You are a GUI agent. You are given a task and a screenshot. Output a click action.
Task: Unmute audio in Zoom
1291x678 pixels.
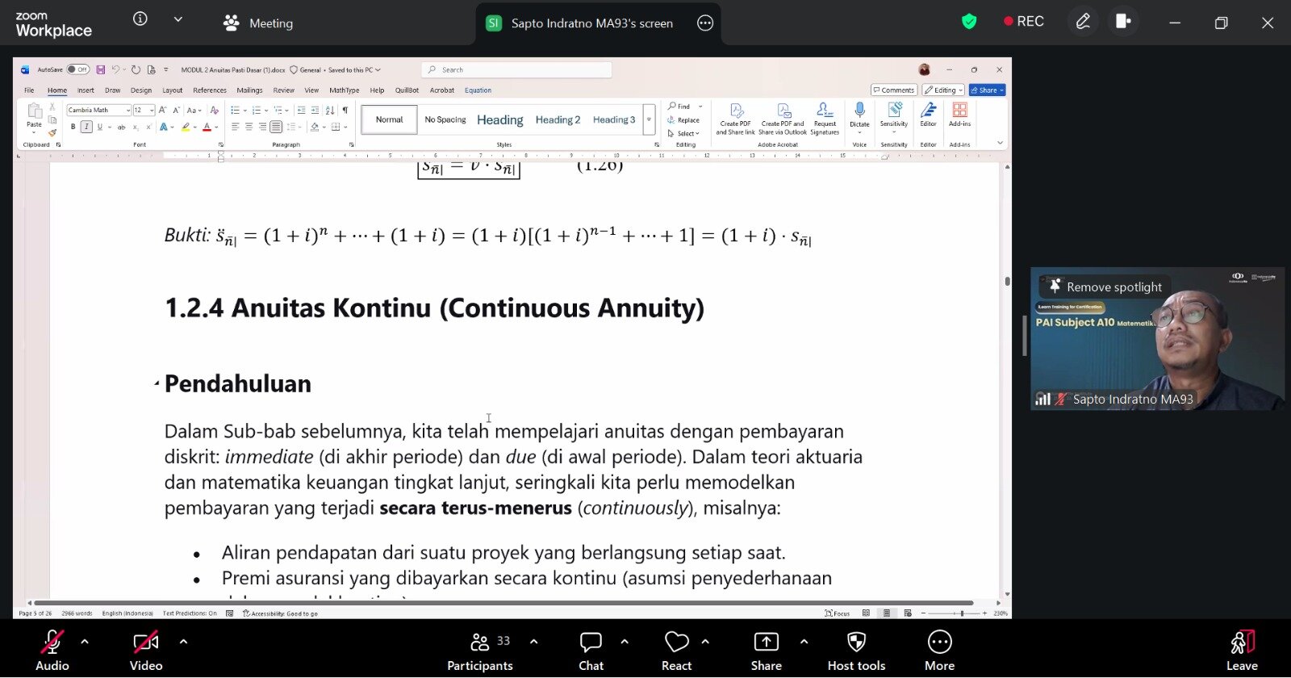click(52, 651)
